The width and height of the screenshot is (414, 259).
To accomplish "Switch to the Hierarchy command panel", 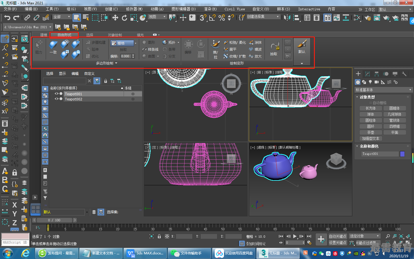I will click(377, 74).
